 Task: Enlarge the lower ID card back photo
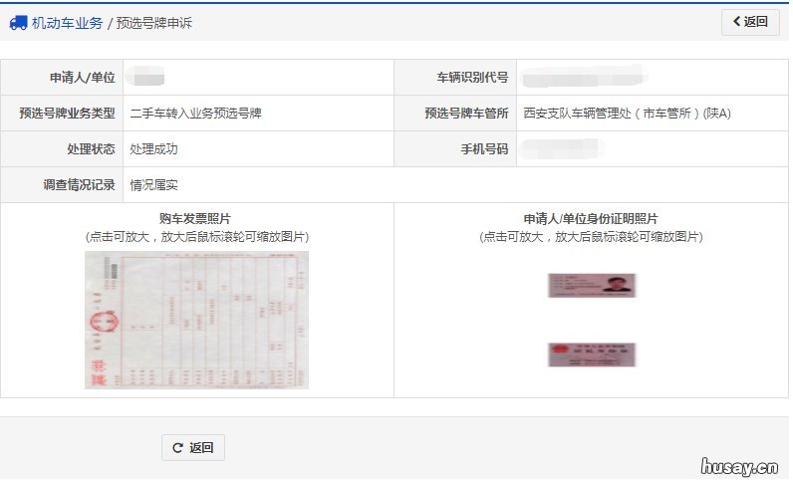click(x=592, y=355)
